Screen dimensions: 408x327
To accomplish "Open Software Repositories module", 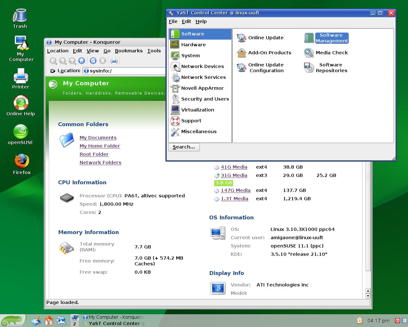I will point(326,68).
